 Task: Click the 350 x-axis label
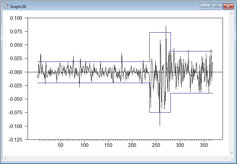click(x=204, y=145)
